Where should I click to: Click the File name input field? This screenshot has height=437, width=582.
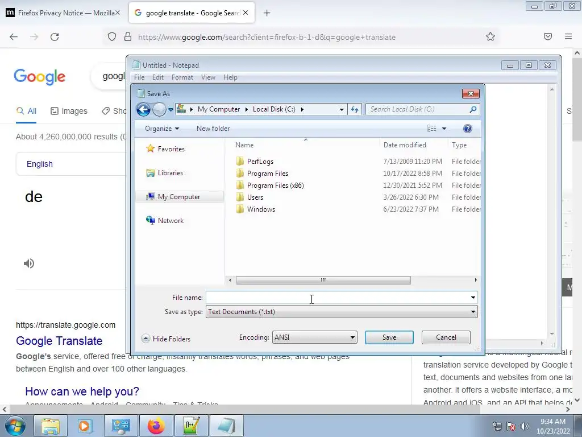(337, 297)
